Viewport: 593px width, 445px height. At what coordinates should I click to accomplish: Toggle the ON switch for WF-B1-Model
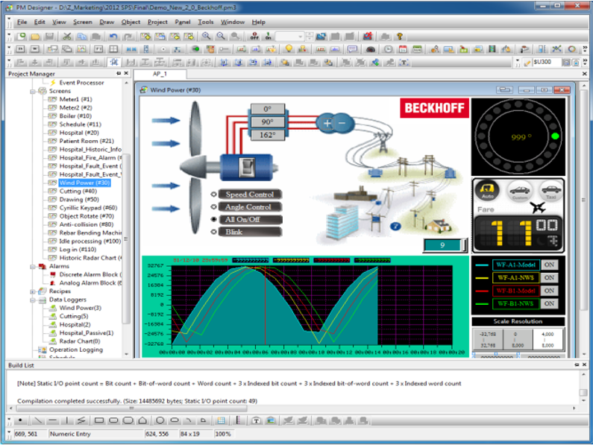tap(549, 291)
